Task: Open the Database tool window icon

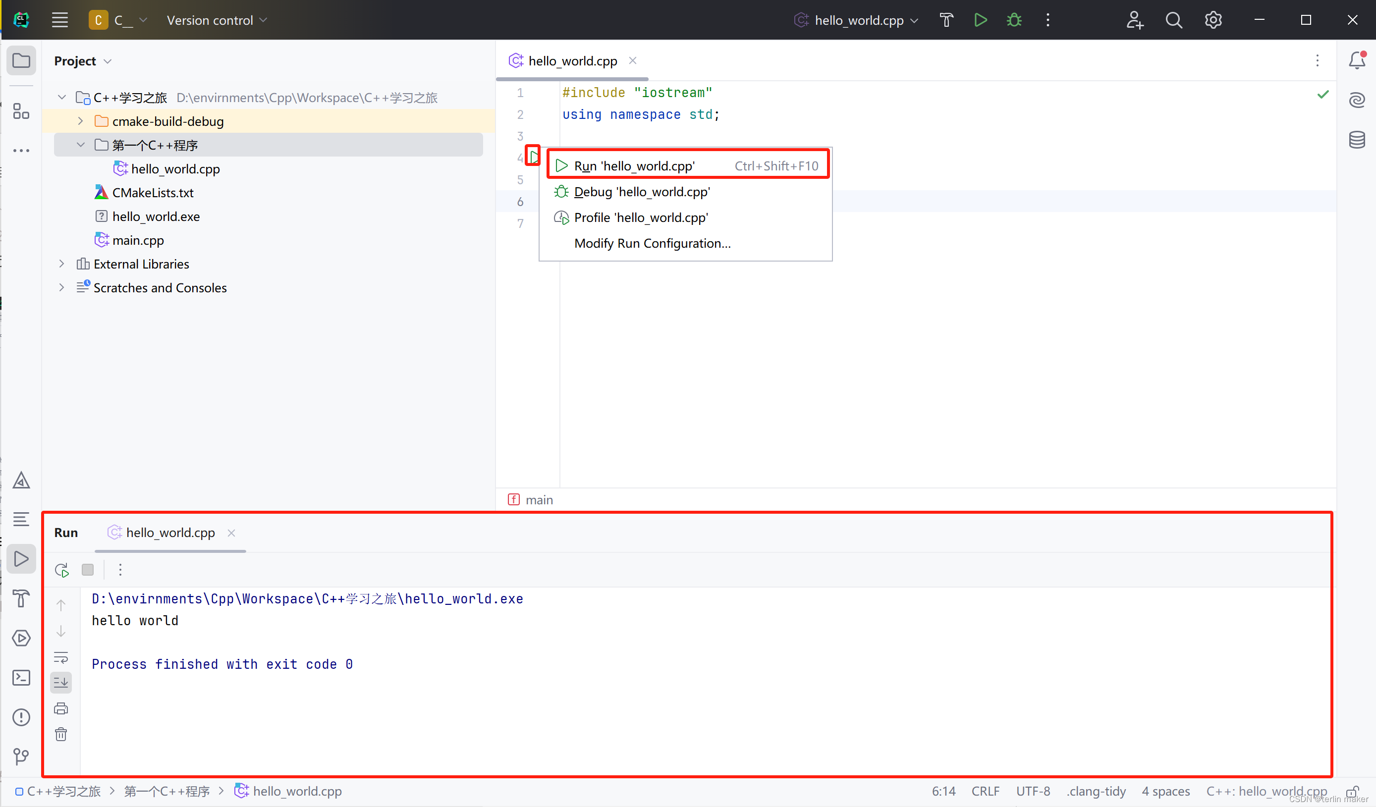Action: (1356, 140)
